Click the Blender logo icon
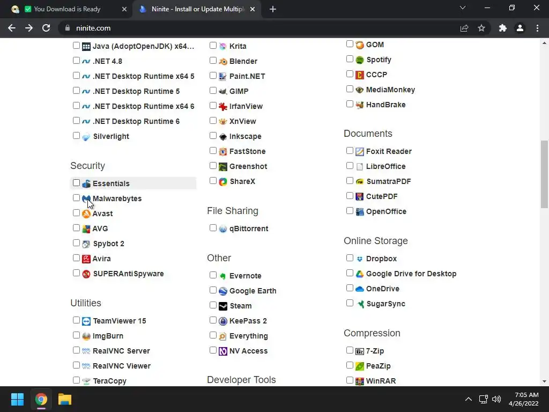The width and height of the screenshot is (549, 412). coord(223,61)
